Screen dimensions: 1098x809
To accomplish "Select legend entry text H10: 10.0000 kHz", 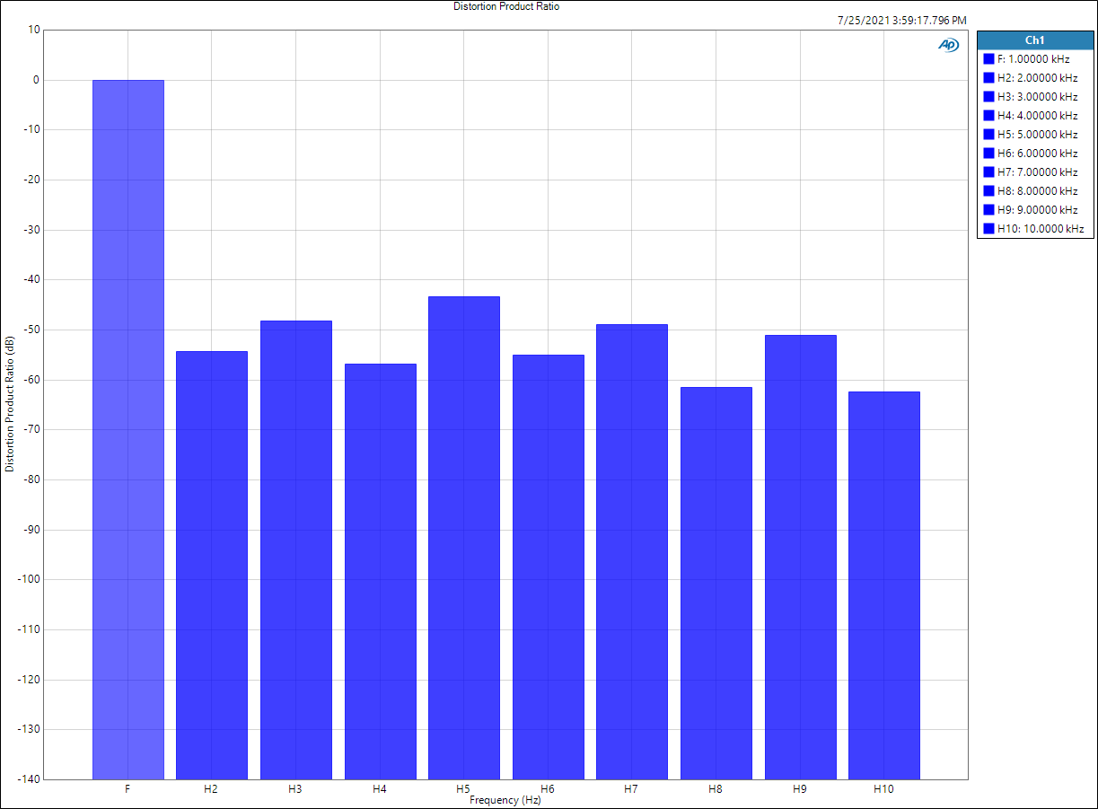I will 1041,228.
